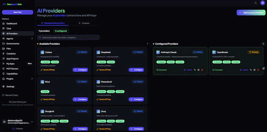
Task: Configure the Fal.ai provider
Action: point(80,100)
